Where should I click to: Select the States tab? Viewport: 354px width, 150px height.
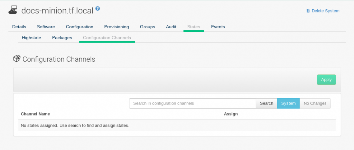pyautogui.click(x=194, y=27)
